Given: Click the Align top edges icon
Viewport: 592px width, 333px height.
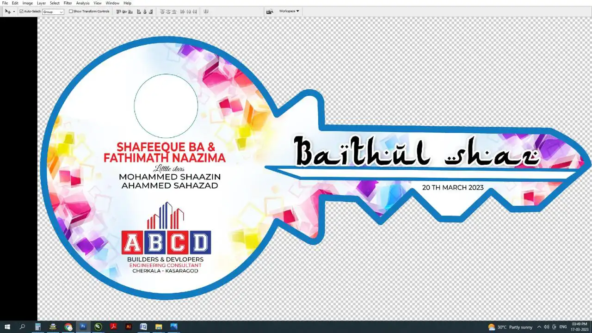Looking at the screenshot, I should (119, 12).
